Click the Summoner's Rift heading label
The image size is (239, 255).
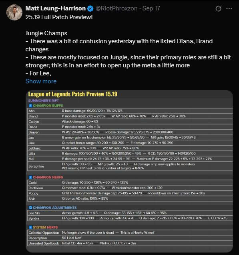[43, 101]
